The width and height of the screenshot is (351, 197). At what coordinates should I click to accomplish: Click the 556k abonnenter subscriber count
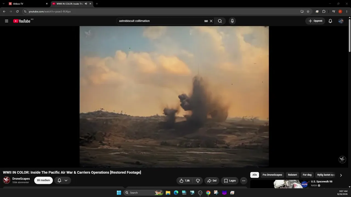click(x=21, y=182)
